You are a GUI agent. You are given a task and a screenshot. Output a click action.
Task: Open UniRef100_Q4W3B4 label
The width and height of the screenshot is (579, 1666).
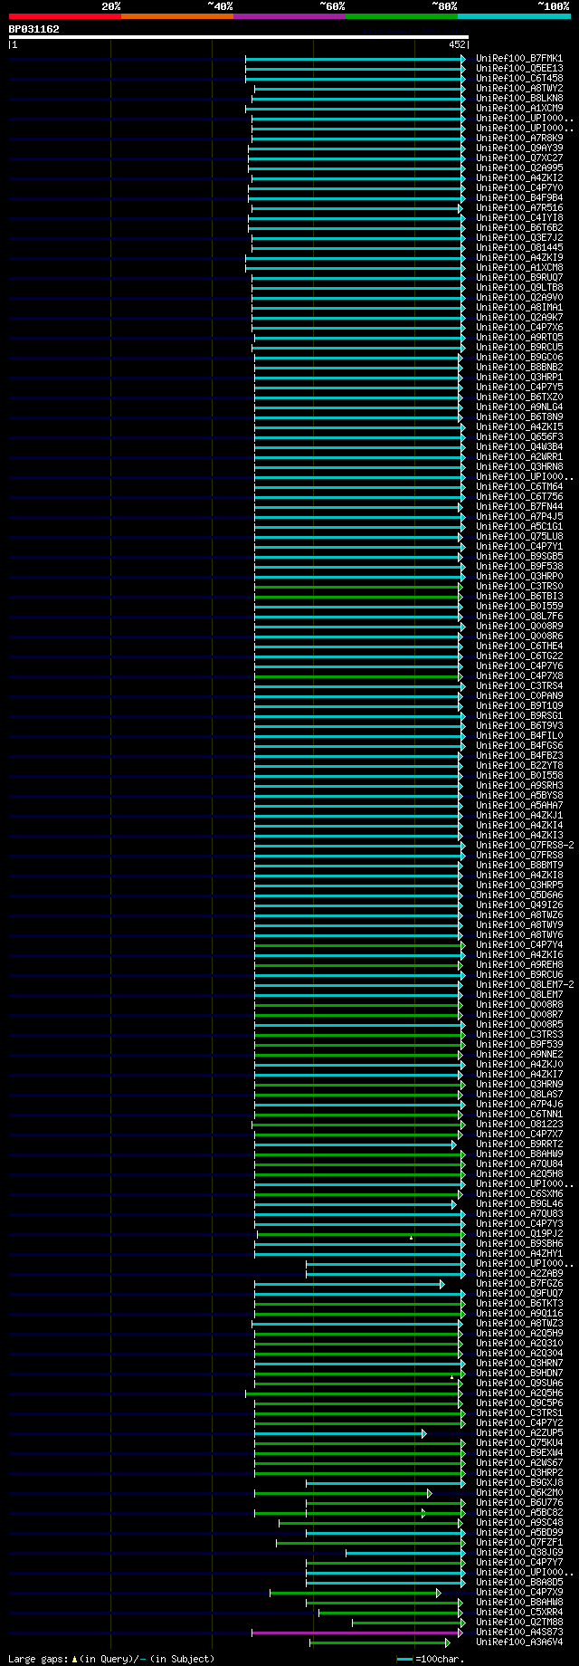click(x=519, y=446)
